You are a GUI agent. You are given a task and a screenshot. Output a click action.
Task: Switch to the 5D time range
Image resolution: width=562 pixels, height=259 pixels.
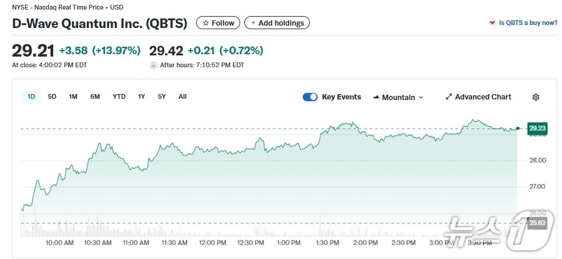(52, 96)
